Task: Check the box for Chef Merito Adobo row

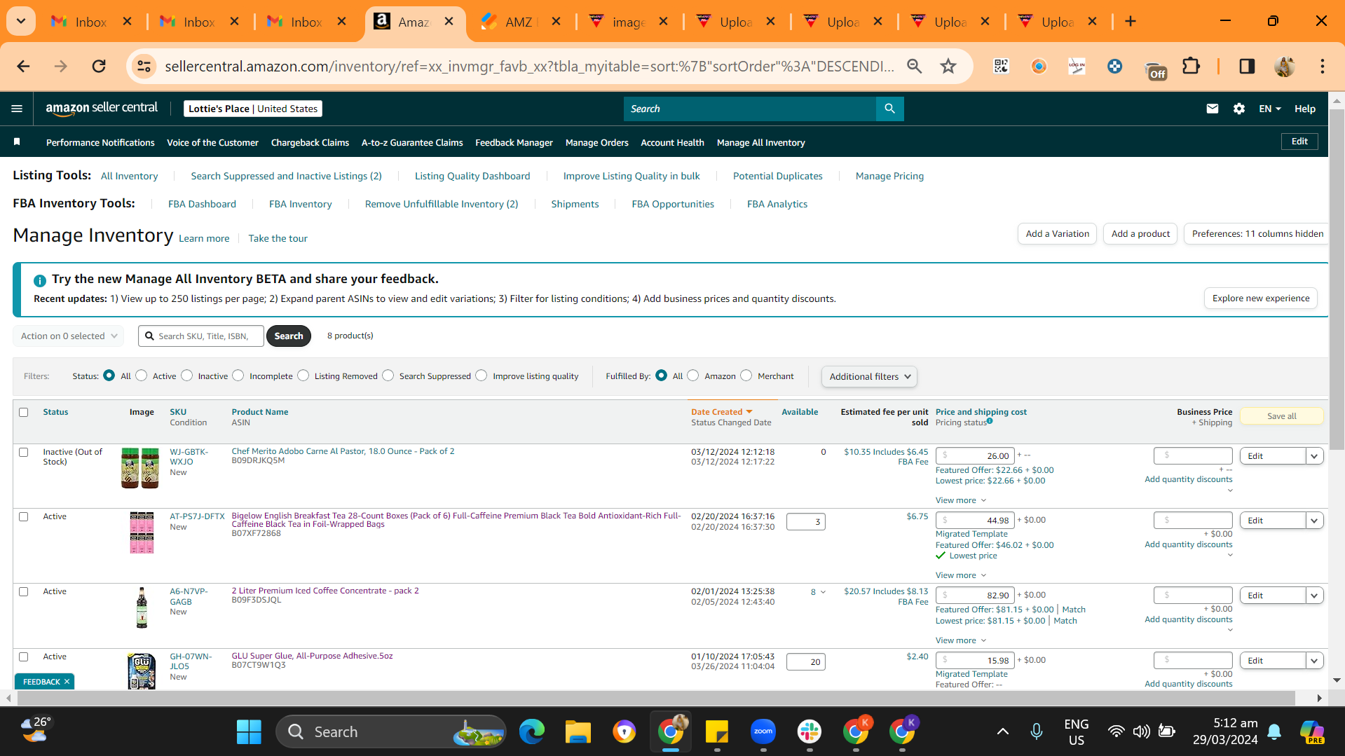Action: tap(24, 452)
